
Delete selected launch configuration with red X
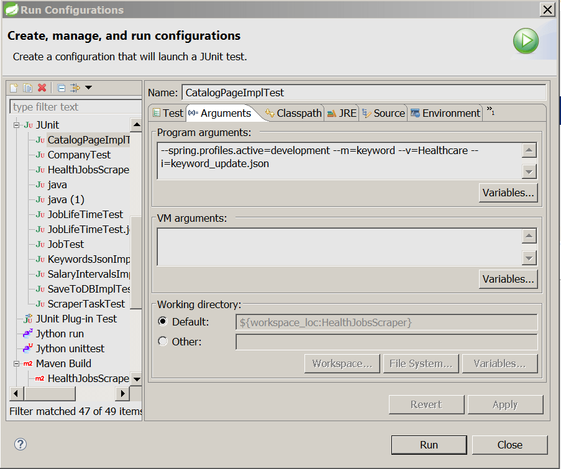click(42, 88)
